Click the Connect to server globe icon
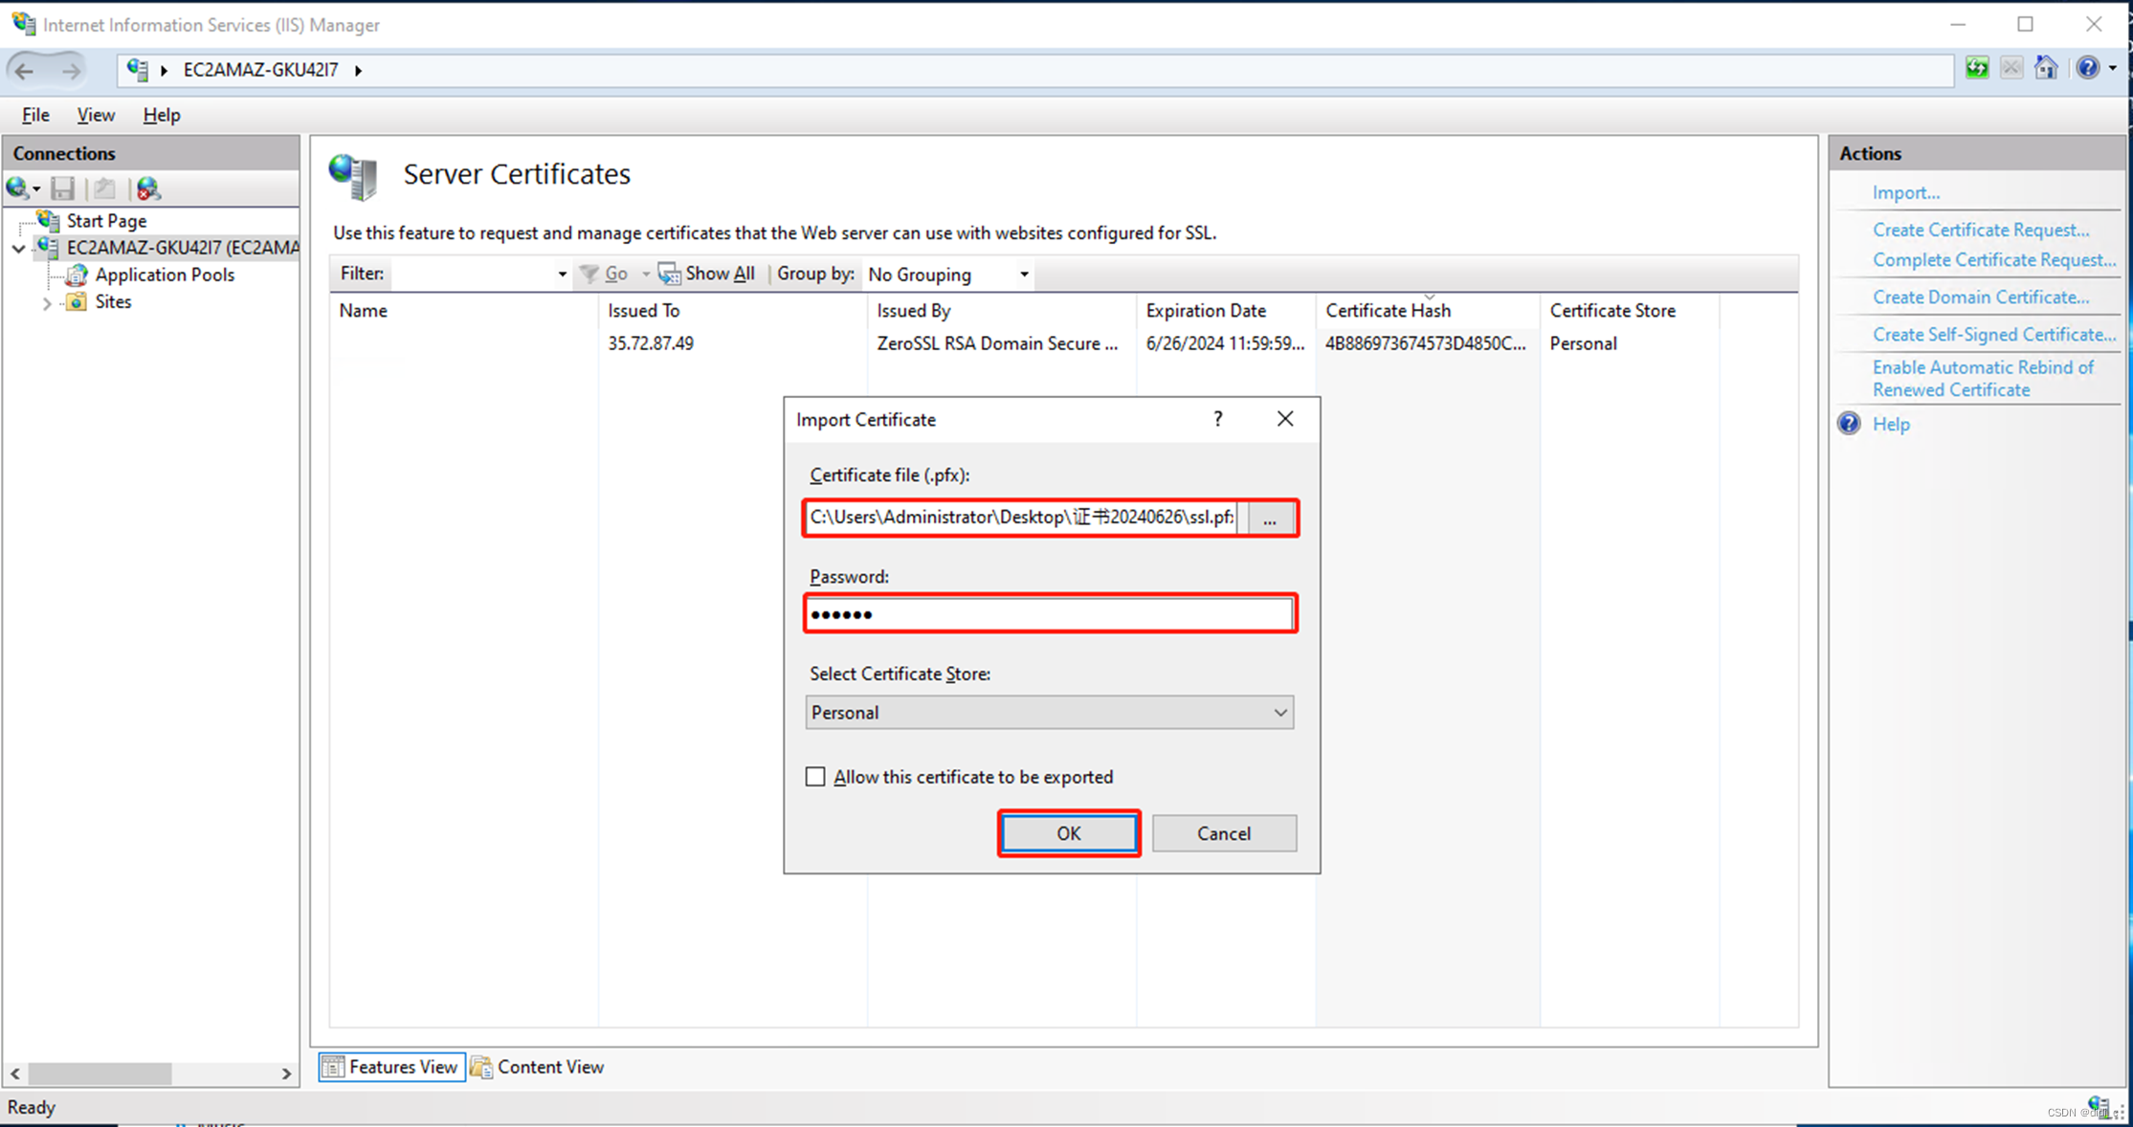Image resolution: width=2133 pixels, height=1127 pixels. (x=17, y=188)
